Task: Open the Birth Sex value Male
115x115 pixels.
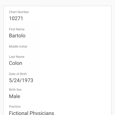Action: [x=15, y=96]
